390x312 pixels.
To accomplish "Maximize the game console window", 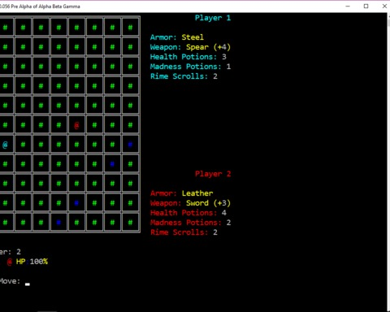I will pos(366,6).
